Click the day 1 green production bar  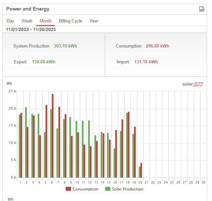(x=19, y=146)
